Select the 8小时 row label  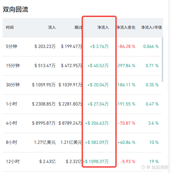[11, 142]
